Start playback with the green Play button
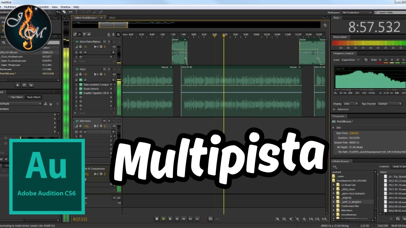Image resolution: width=406 pixels, height=228 pixels. click(163, 218)
